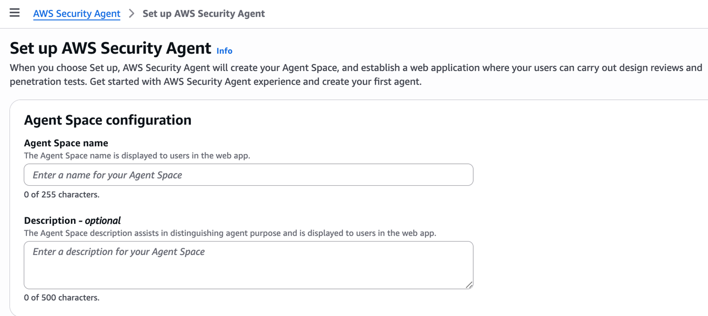Click the Agent Space name input field
The image size is (708, 316).
248,175
